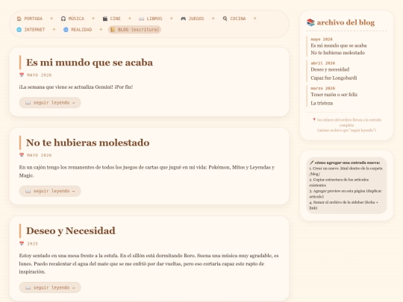Go to the MÚSICA section

click(72, 19)
